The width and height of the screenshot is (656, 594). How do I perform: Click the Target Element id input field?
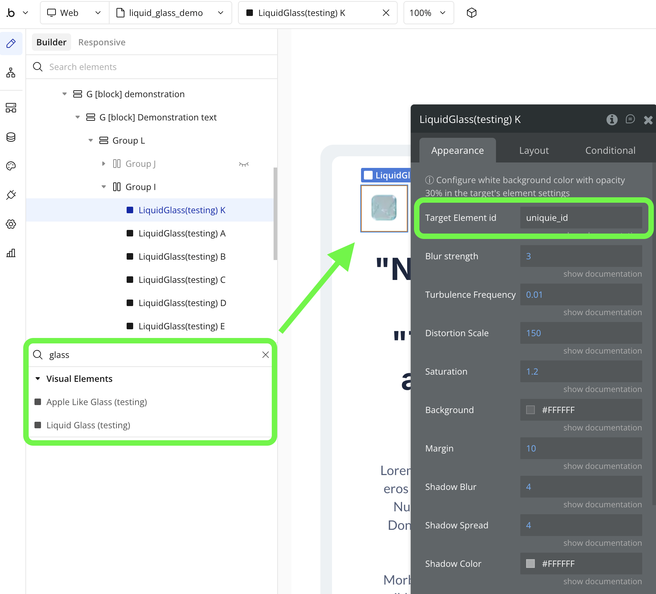click(x=581, y=218)
